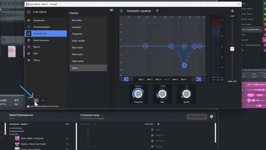Toggle the Reverb effect power icon

(29, 47)
